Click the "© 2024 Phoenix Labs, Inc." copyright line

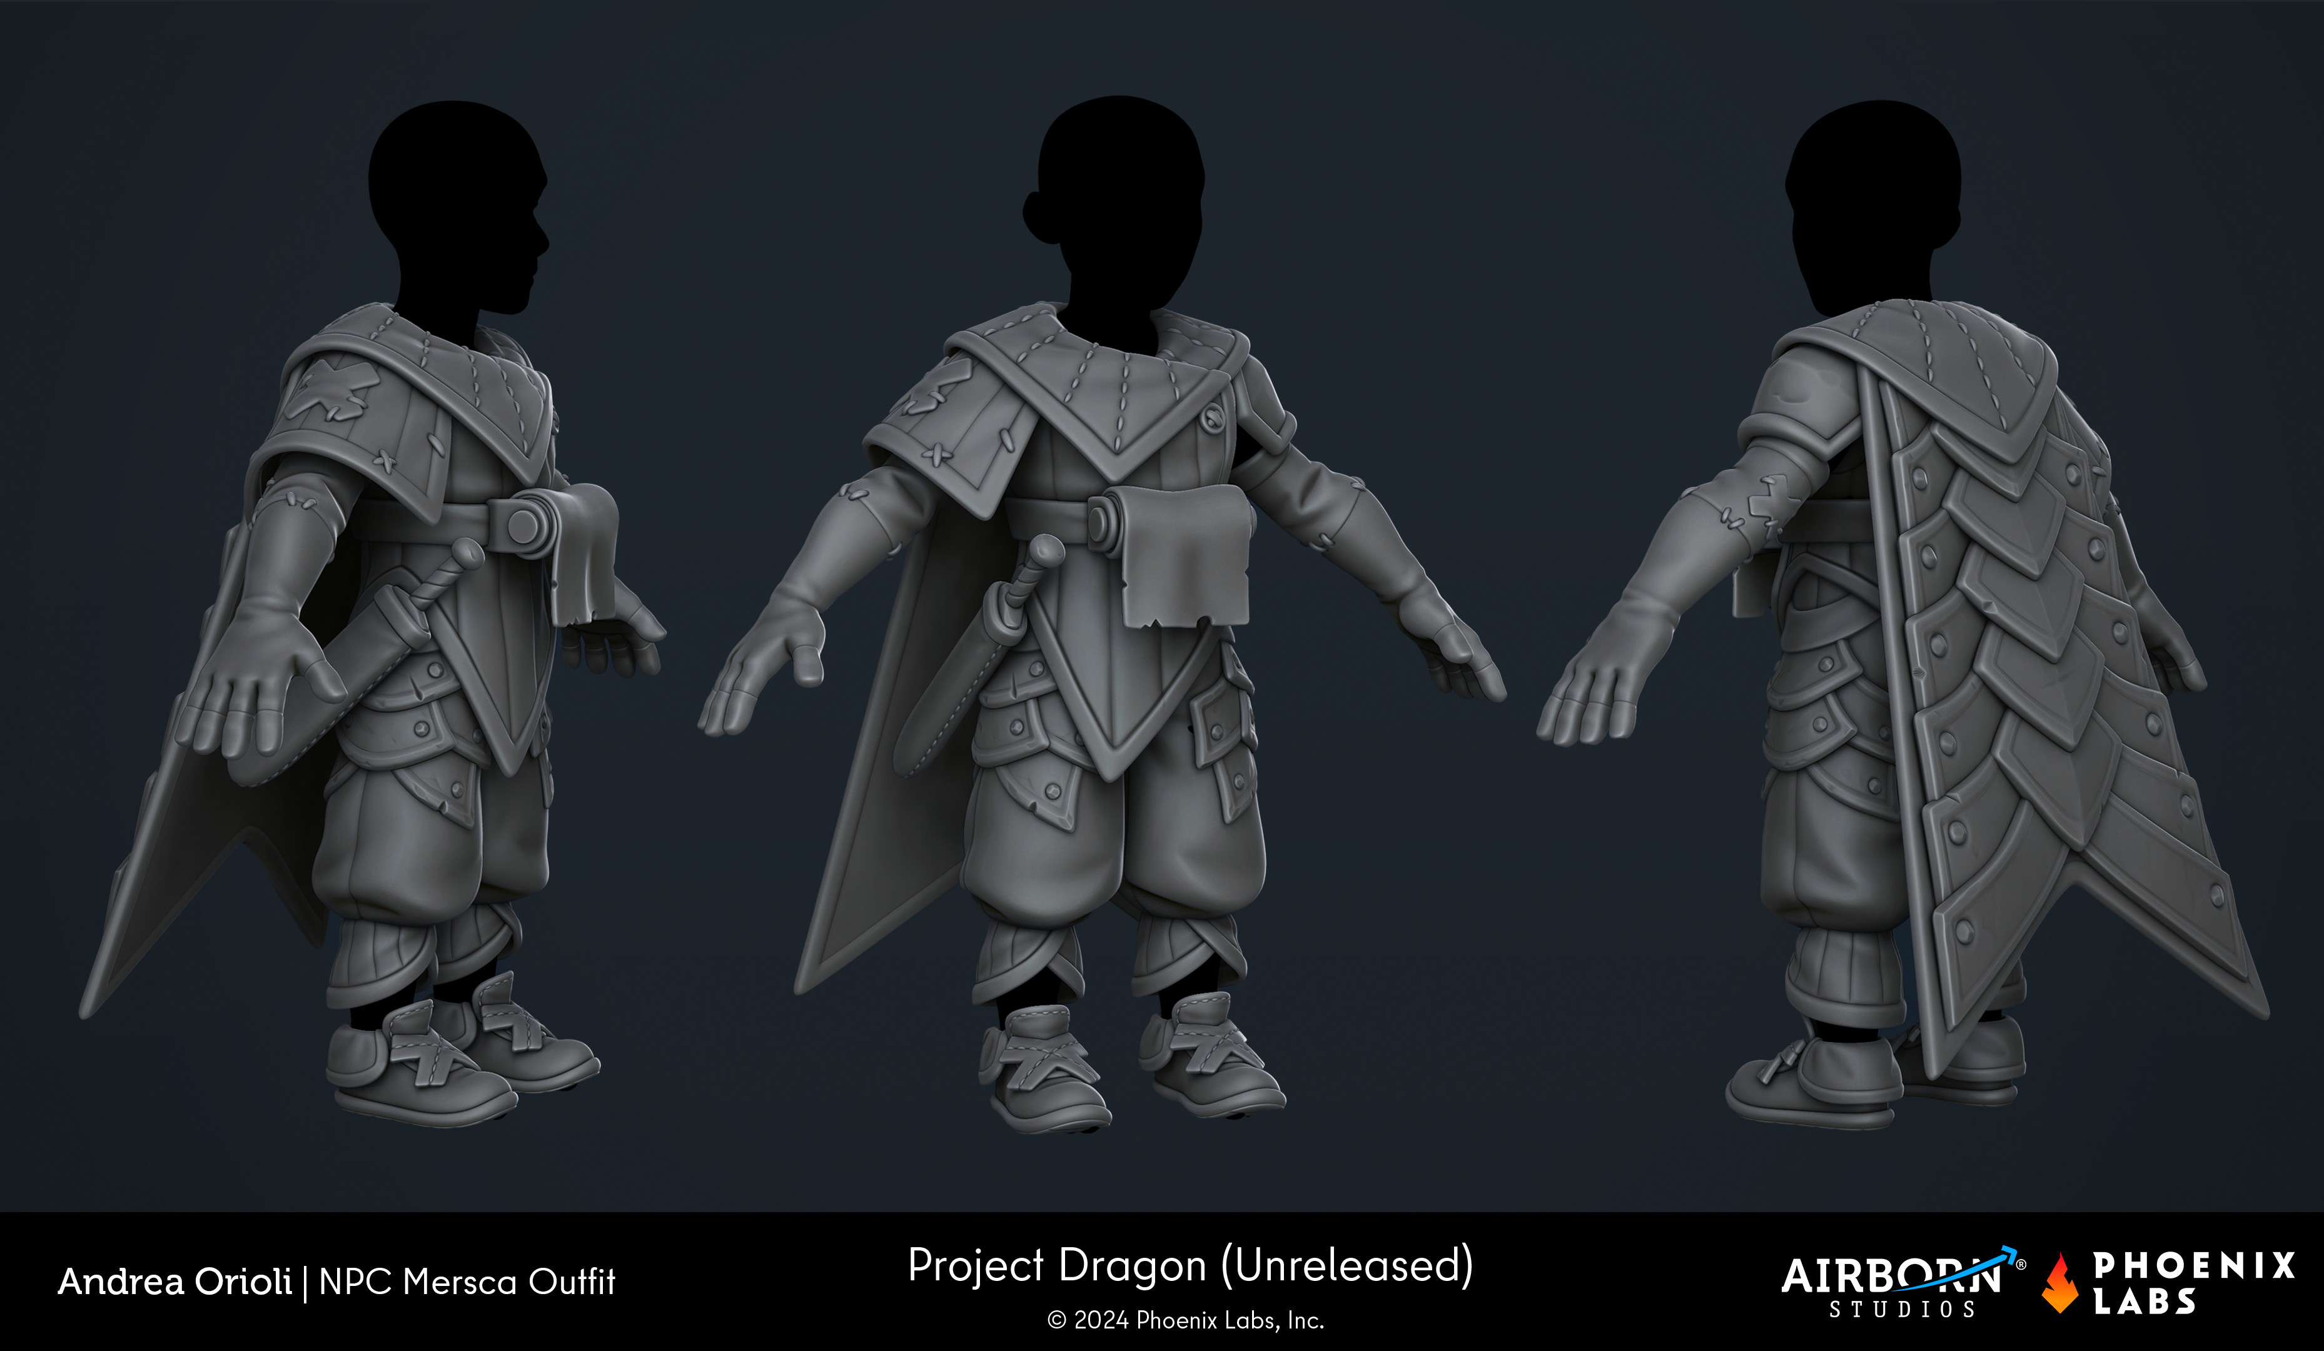pyautogui.click(x=1186, y=1320)
